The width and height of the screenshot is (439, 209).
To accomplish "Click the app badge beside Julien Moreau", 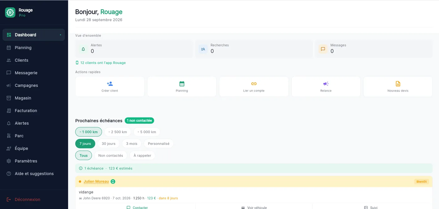I will click(113, 181).
